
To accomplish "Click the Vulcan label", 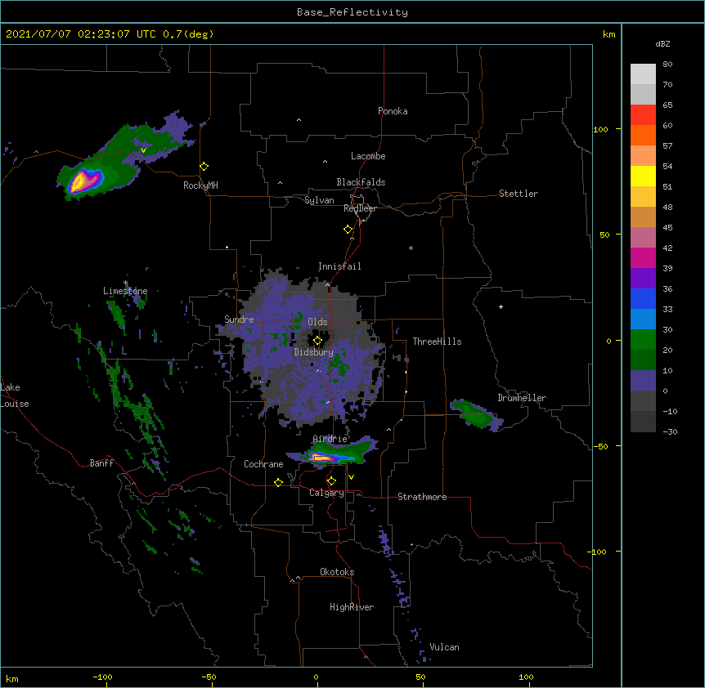I will [x=444, y=647].
